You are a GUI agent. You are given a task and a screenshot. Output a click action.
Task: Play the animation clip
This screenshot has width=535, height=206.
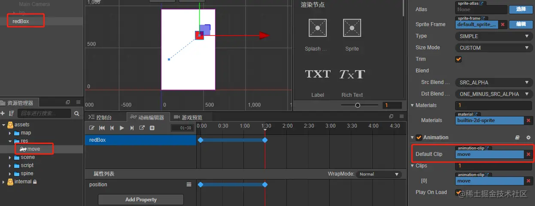(122, 128)
